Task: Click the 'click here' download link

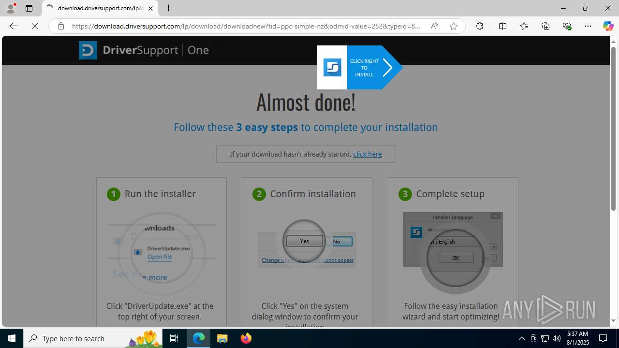Action: pos(368,154)
